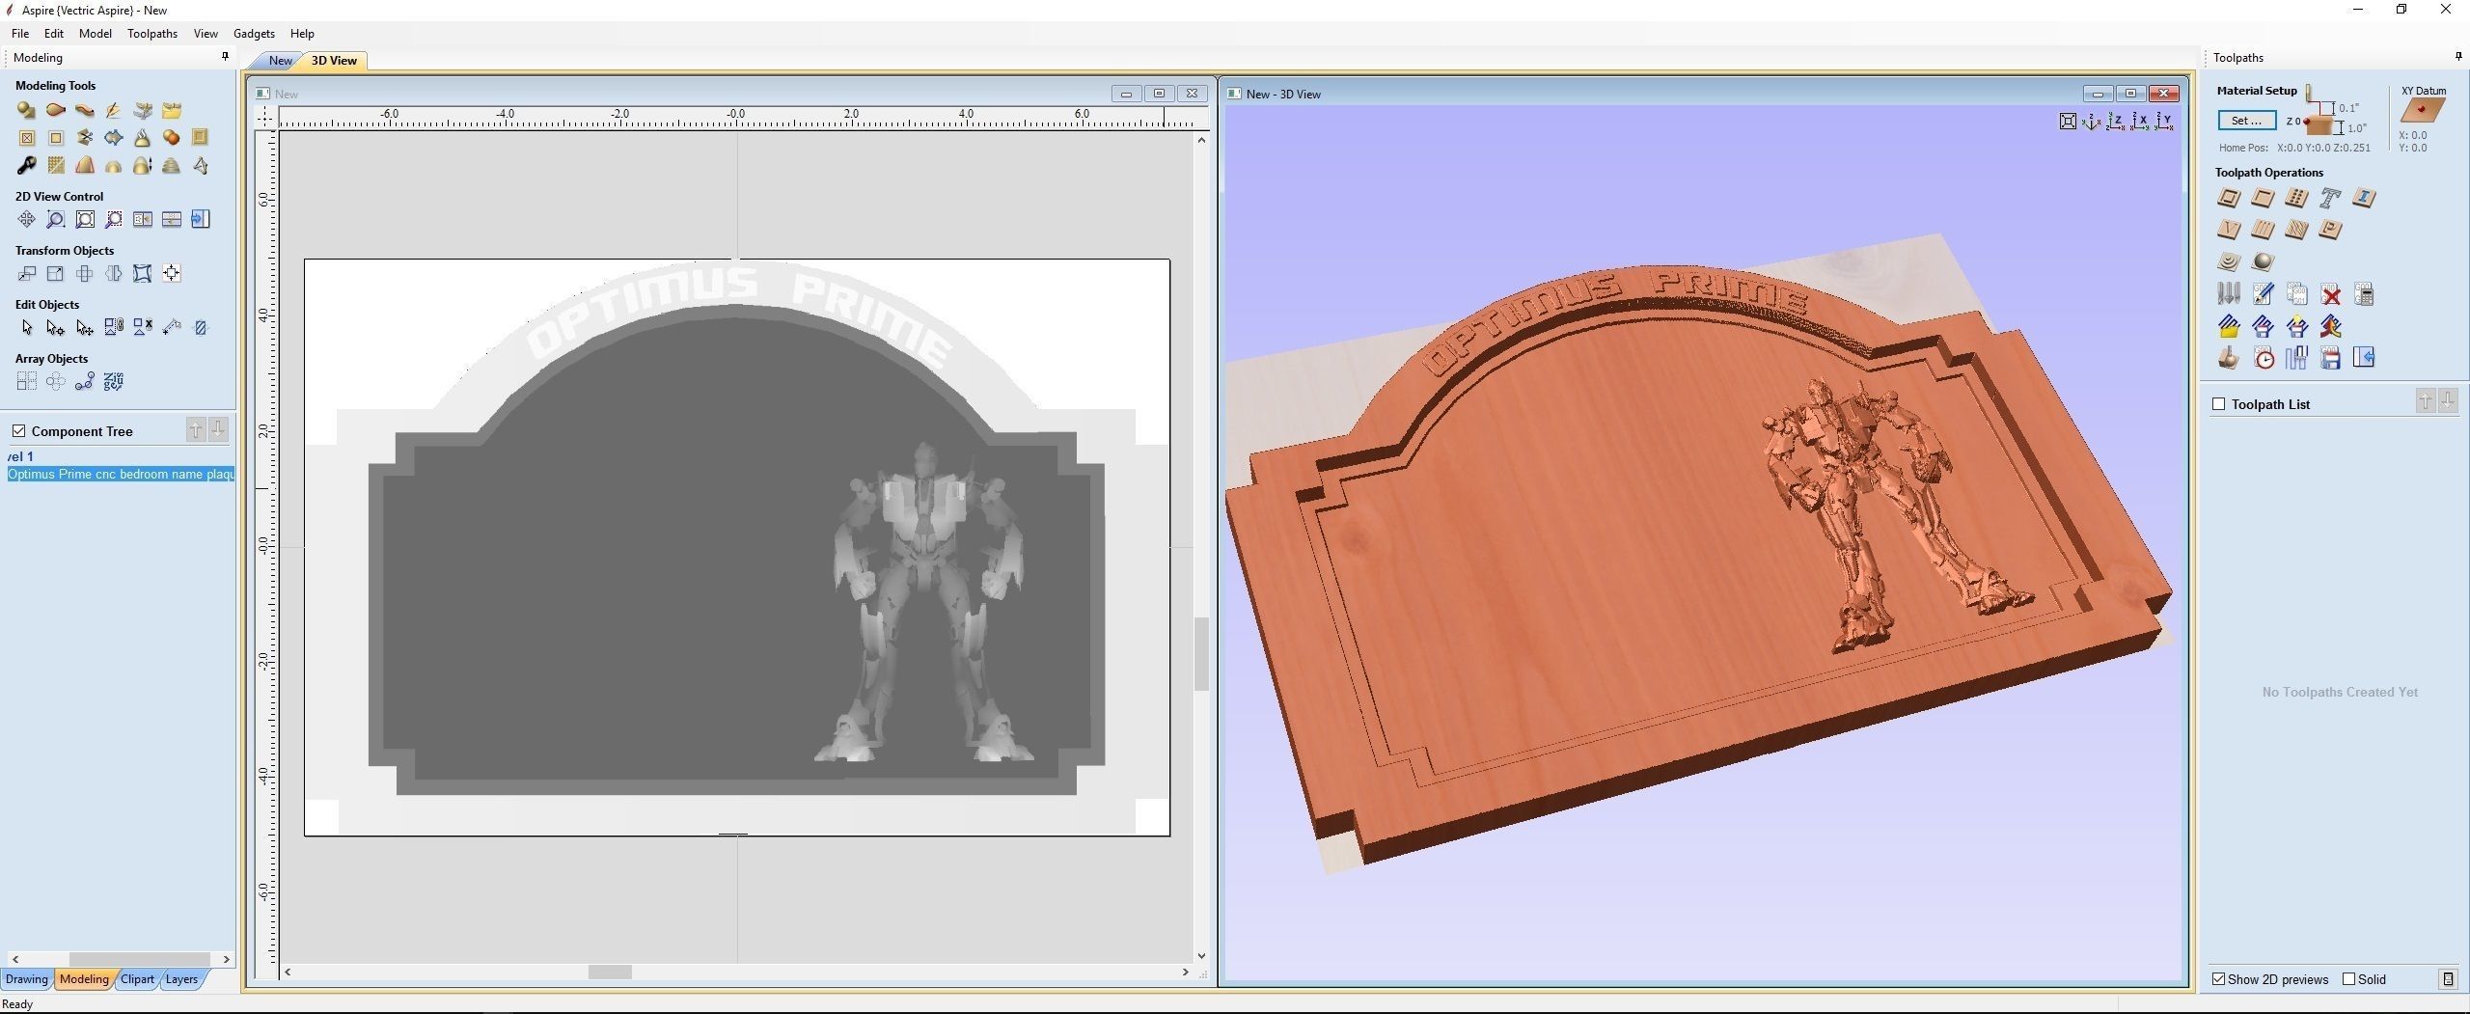Open the Toolpaths menu
The height and width of the screenshot is (1014, 2470).
pos(152,33)
